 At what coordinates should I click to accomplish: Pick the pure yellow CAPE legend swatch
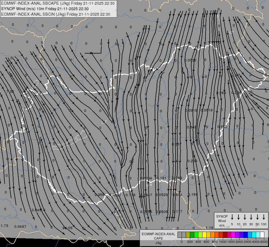tap(204, 235)
